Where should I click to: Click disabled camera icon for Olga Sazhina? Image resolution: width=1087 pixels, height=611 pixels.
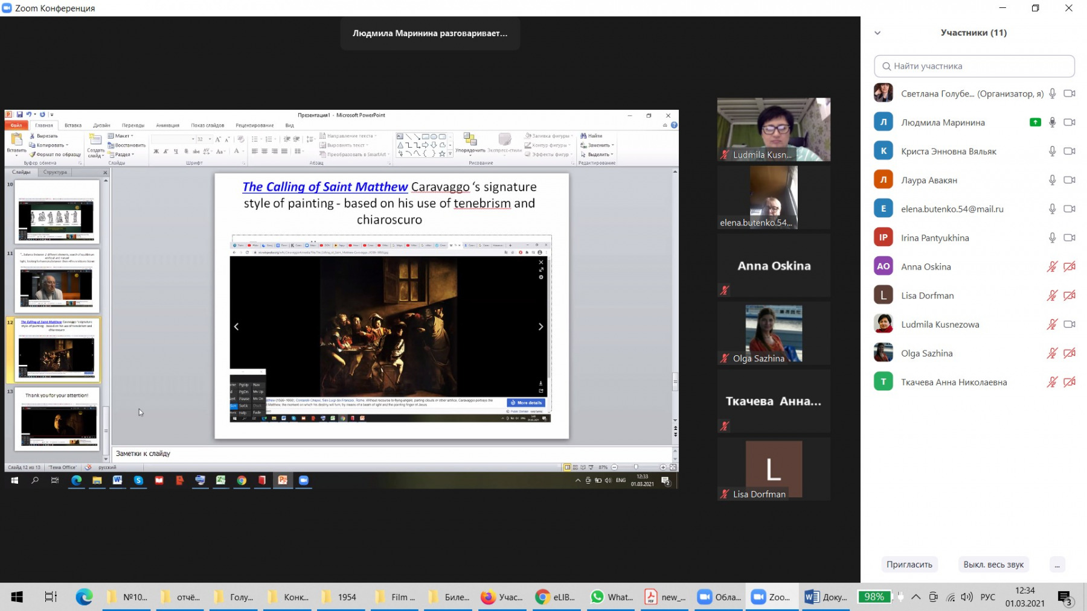(x=1069, y=353)
